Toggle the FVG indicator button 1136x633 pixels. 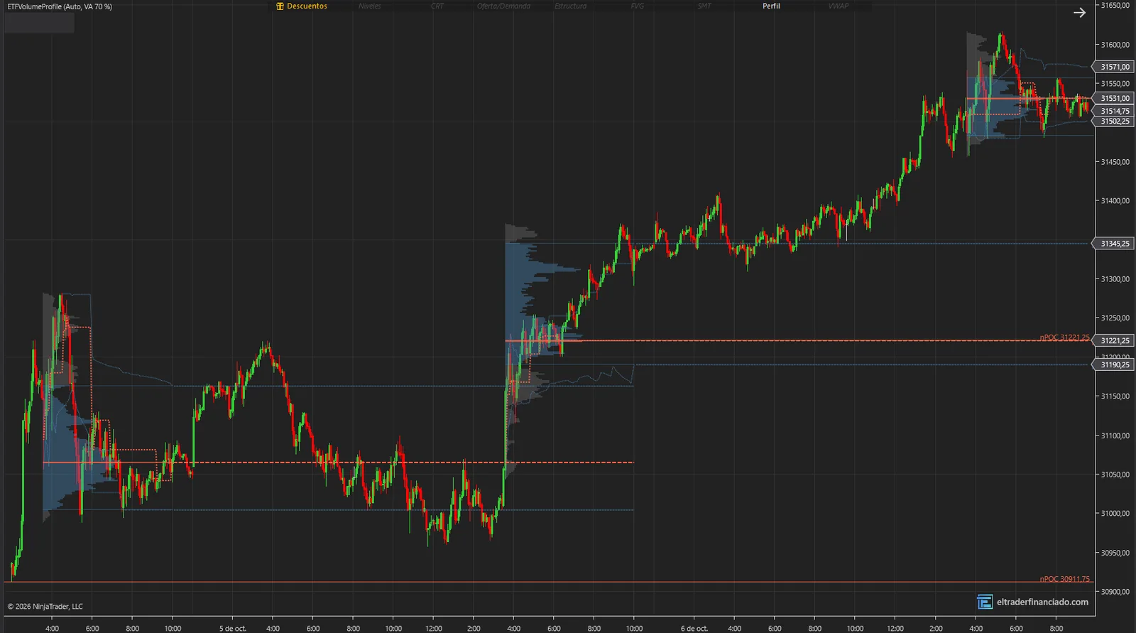638,6
